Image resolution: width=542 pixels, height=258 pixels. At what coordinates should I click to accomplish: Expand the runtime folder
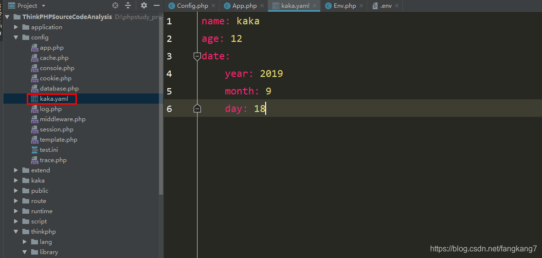16,211
